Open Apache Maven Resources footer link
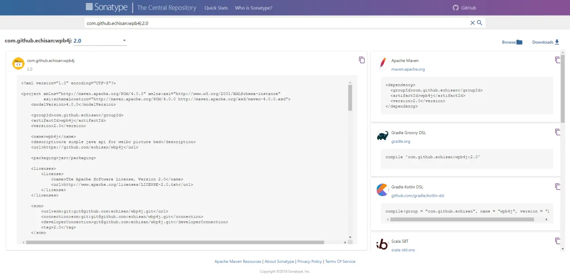The image size is (570, 278). [238, 261]
